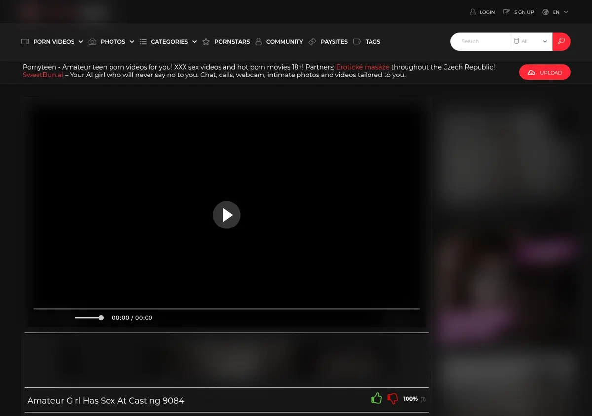This screenshot has width=592, height=416.
Task: Click the Login user icon
Action: [x=473, y=12]
